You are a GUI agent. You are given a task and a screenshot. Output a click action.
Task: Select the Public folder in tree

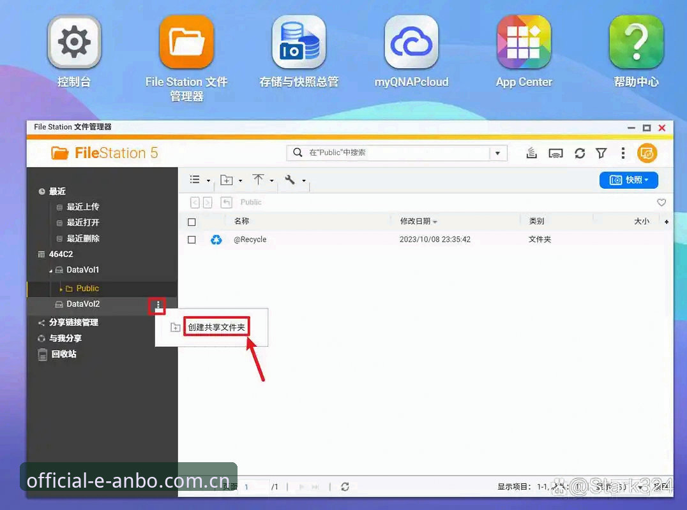click(87, 289)
